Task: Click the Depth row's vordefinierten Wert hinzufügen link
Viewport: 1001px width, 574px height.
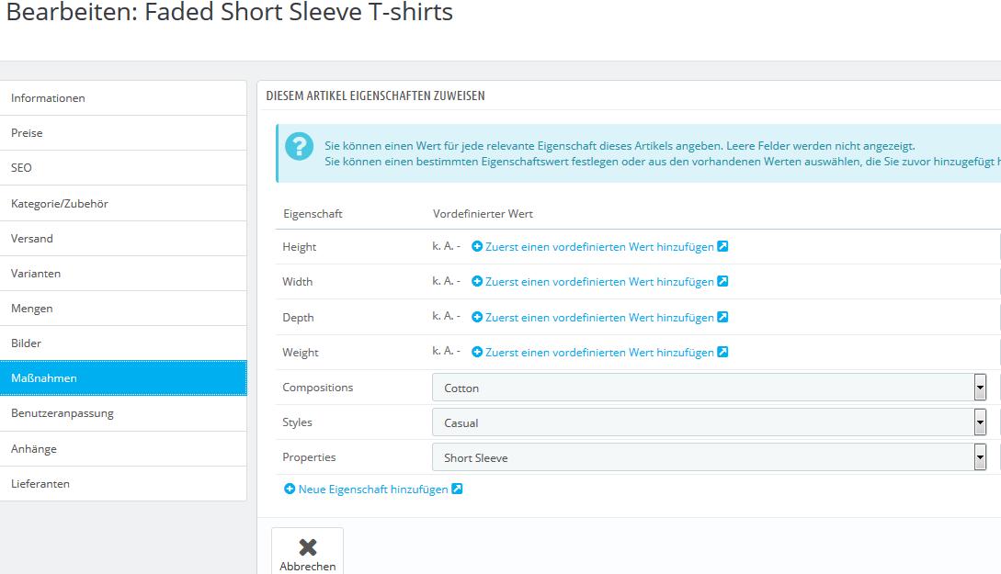Action: [x=599, y=318]
